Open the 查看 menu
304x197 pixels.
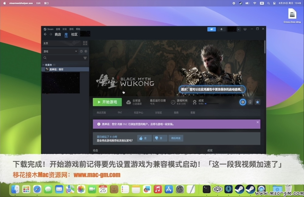(x=58, y=29)
